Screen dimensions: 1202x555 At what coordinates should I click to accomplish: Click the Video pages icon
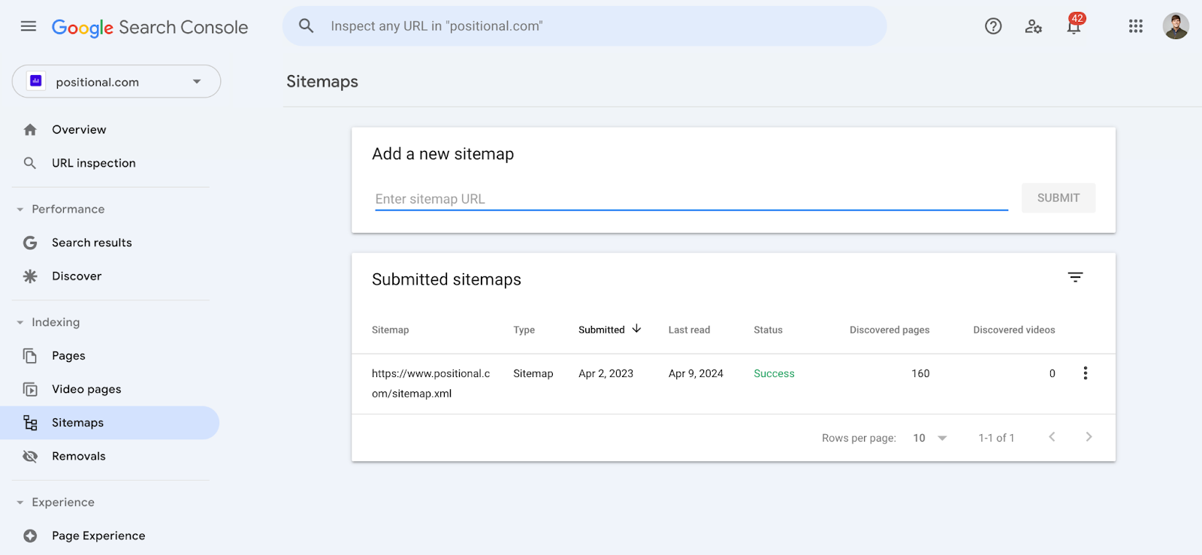point(30,389)
